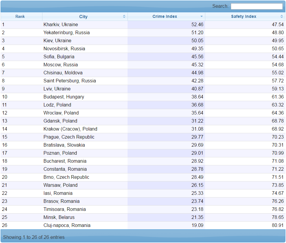
Task: Click the safety index value 80.91
Action: 278,225
